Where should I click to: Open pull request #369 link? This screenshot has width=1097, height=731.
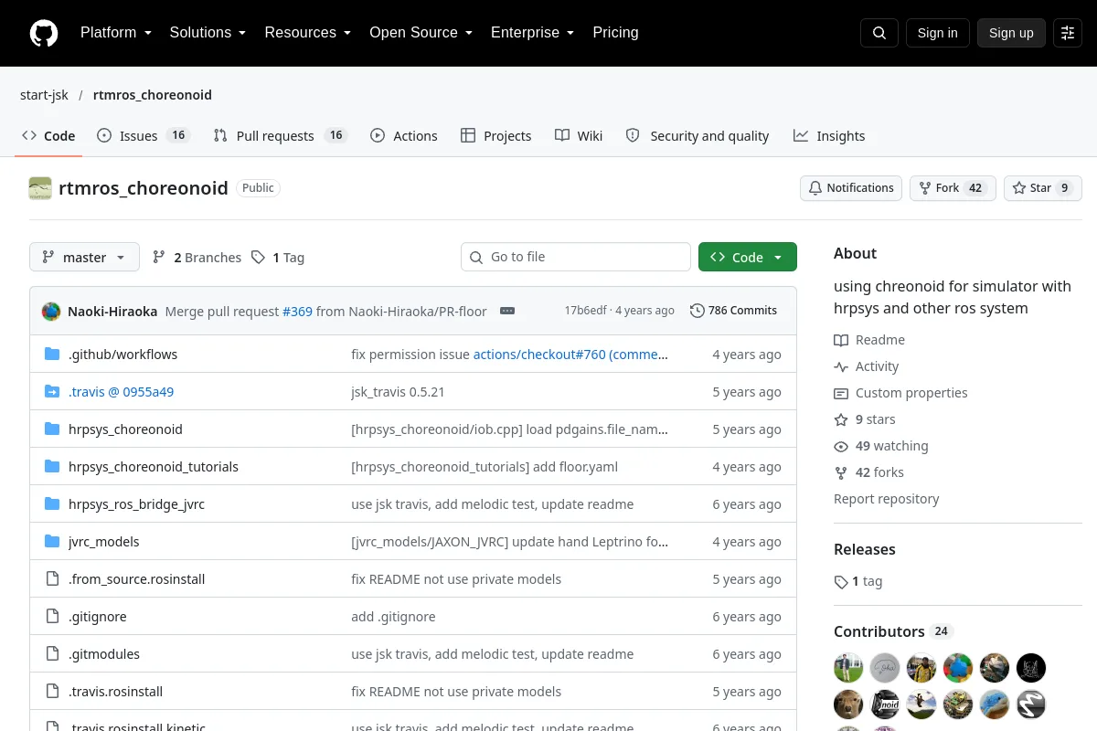pyautogui.click(x=297, y=312)
